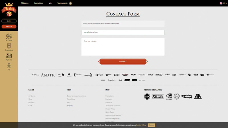Image resolution: width=228 pixels, height=128 pixels.
Task: Click the Sign Up button
Action: [x=9, y=26]
